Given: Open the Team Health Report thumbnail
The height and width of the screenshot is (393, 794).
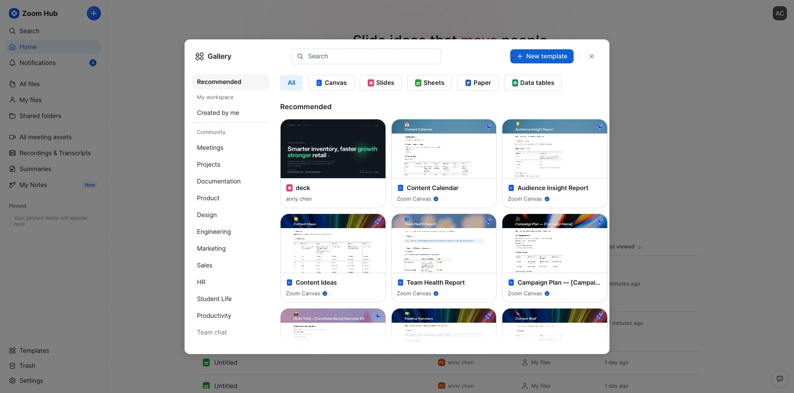Looking at the screenshot, I should point(444,244).
